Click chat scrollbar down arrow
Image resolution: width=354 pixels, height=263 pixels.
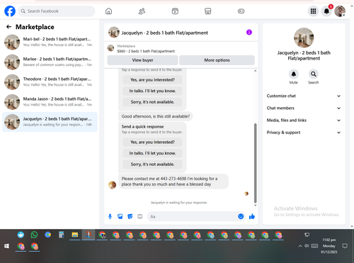(x=255, y=206)
